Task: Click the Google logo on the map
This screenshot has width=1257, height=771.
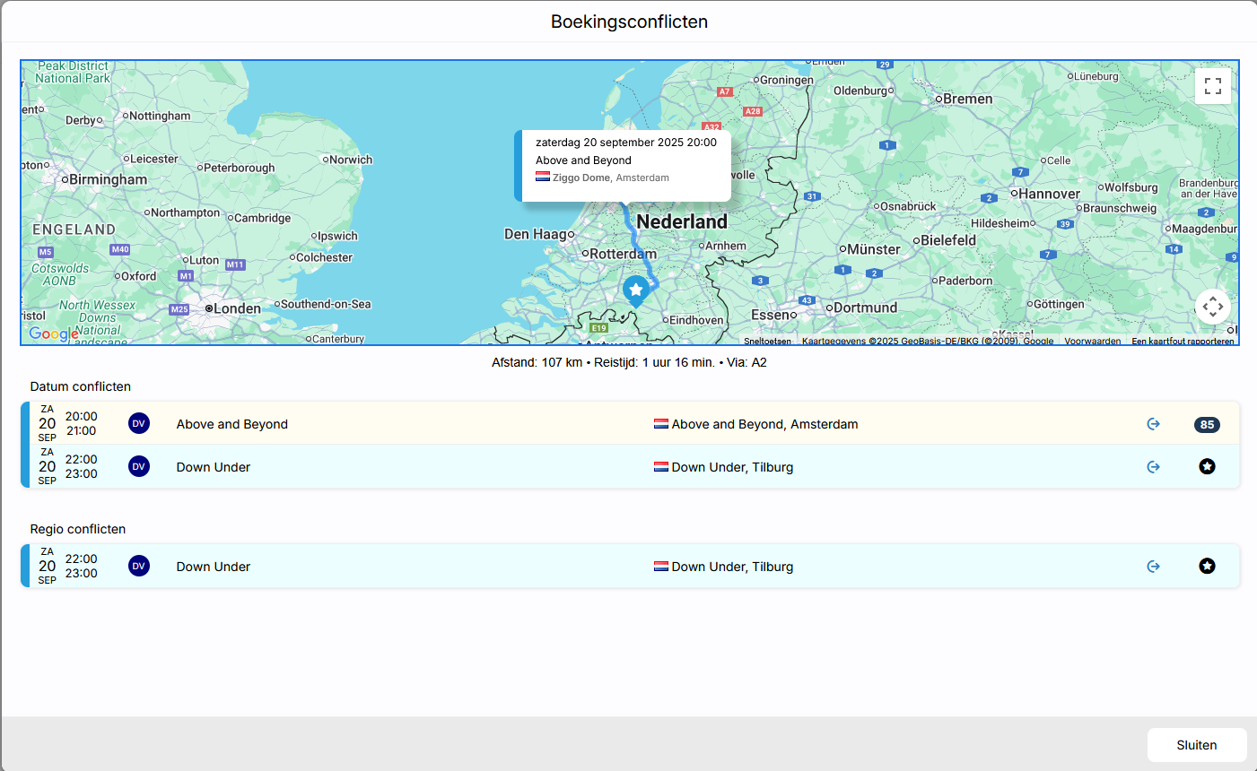Action: pyautogui.click(x=54, y=334)
